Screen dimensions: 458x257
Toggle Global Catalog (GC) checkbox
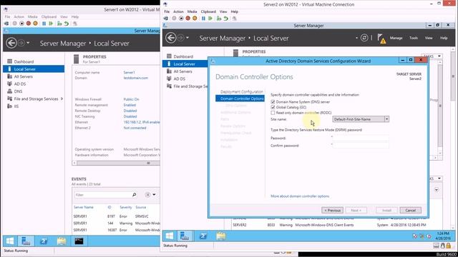pyautogui.click(x=273, y=107)
